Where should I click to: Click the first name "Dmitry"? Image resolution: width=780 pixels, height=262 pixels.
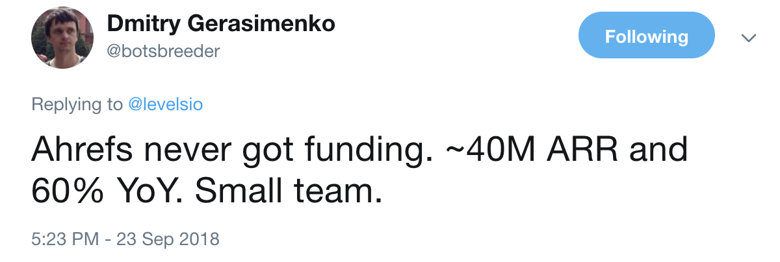143,25
